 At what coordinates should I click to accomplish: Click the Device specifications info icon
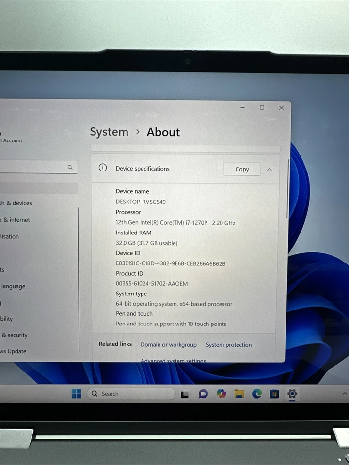coord(103,168)
